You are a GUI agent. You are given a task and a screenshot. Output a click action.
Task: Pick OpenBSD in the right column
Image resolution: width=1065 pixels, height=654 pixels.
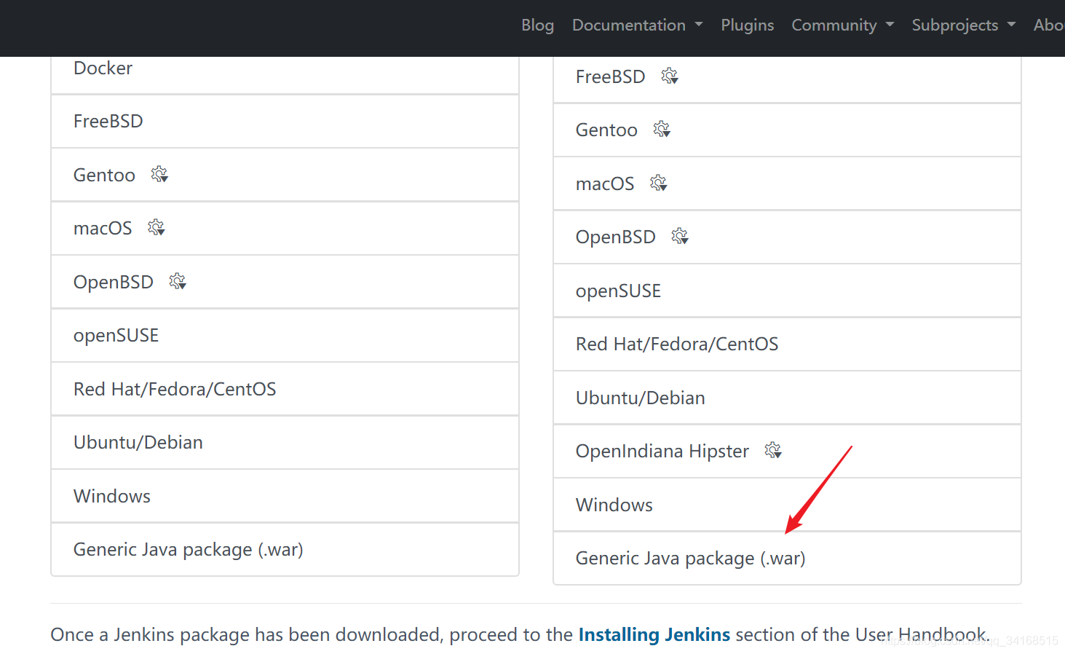787,237
